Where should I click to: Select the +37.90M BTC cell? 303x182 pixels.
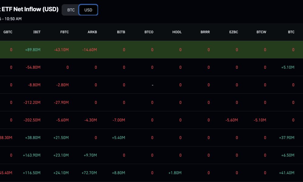coord(287,138)
